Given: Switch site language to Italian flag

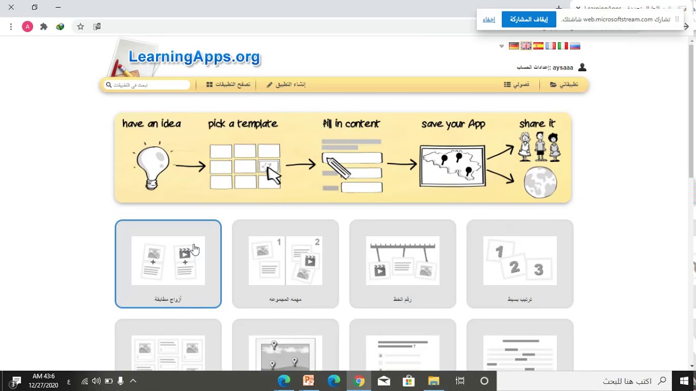Looking at the screenshot, I should pos(563,46).
